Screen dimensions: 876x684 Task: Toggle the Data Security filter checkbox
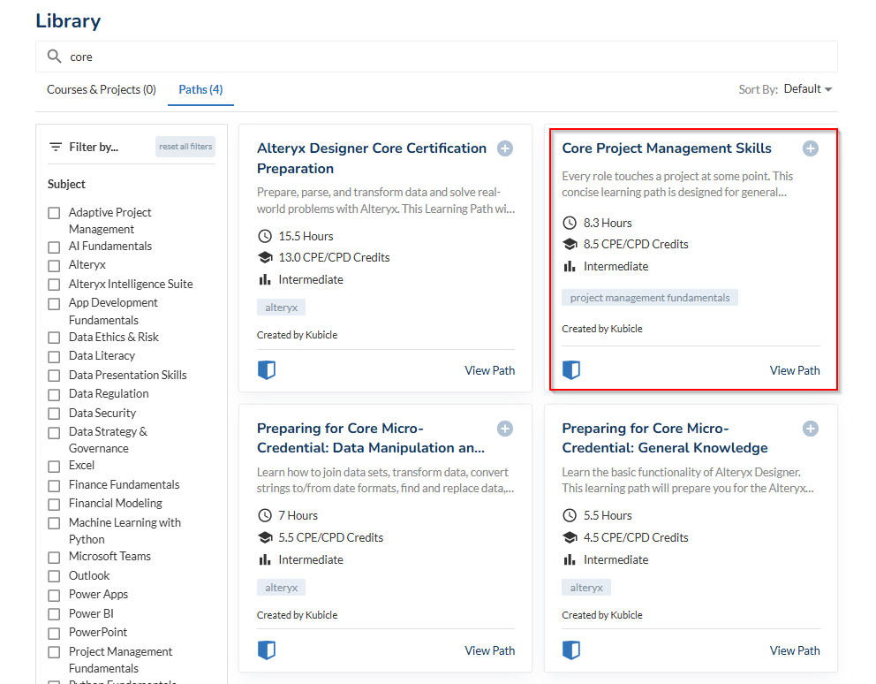point(54,414)
